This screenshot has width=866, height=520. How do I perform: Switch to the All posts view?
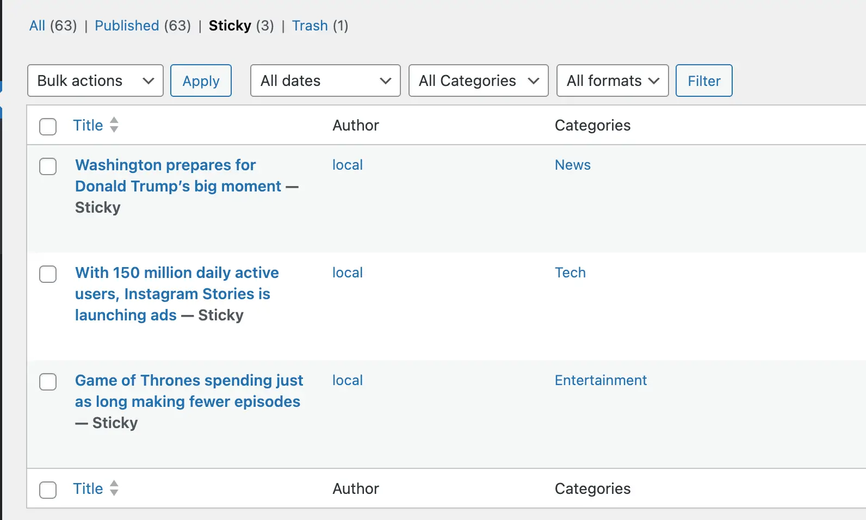(x=37, y=26)
